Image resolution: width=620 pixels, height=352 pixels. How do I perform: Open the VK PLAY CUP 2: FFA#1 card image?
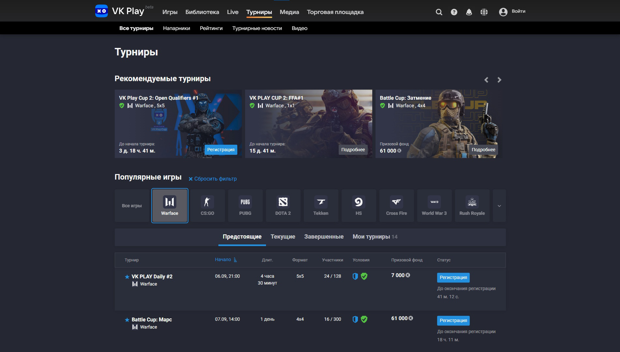(308, 124)
